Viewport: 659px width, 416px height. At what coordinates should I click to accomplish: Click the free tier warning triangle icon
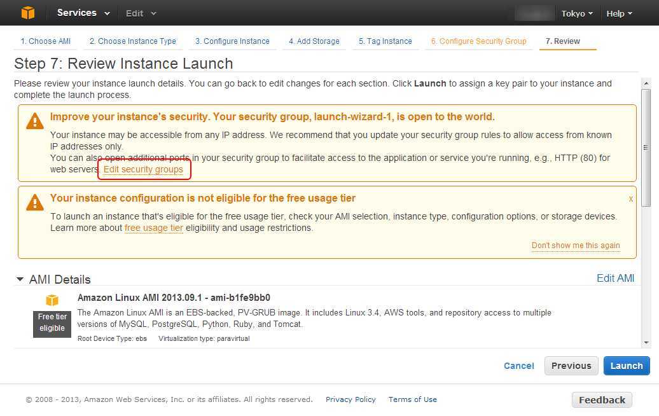click(34, 202)
